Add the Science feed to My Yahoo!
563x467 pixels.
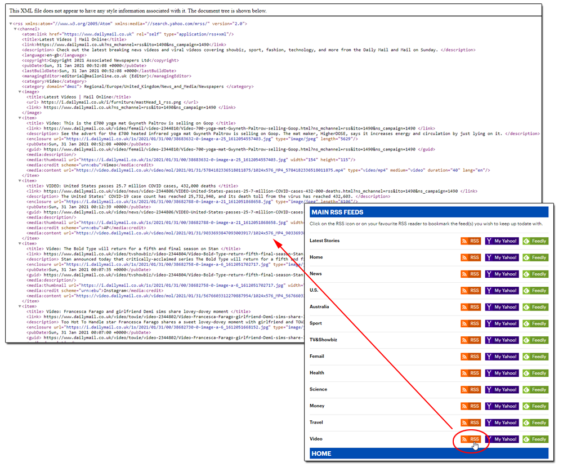[502, 390]
